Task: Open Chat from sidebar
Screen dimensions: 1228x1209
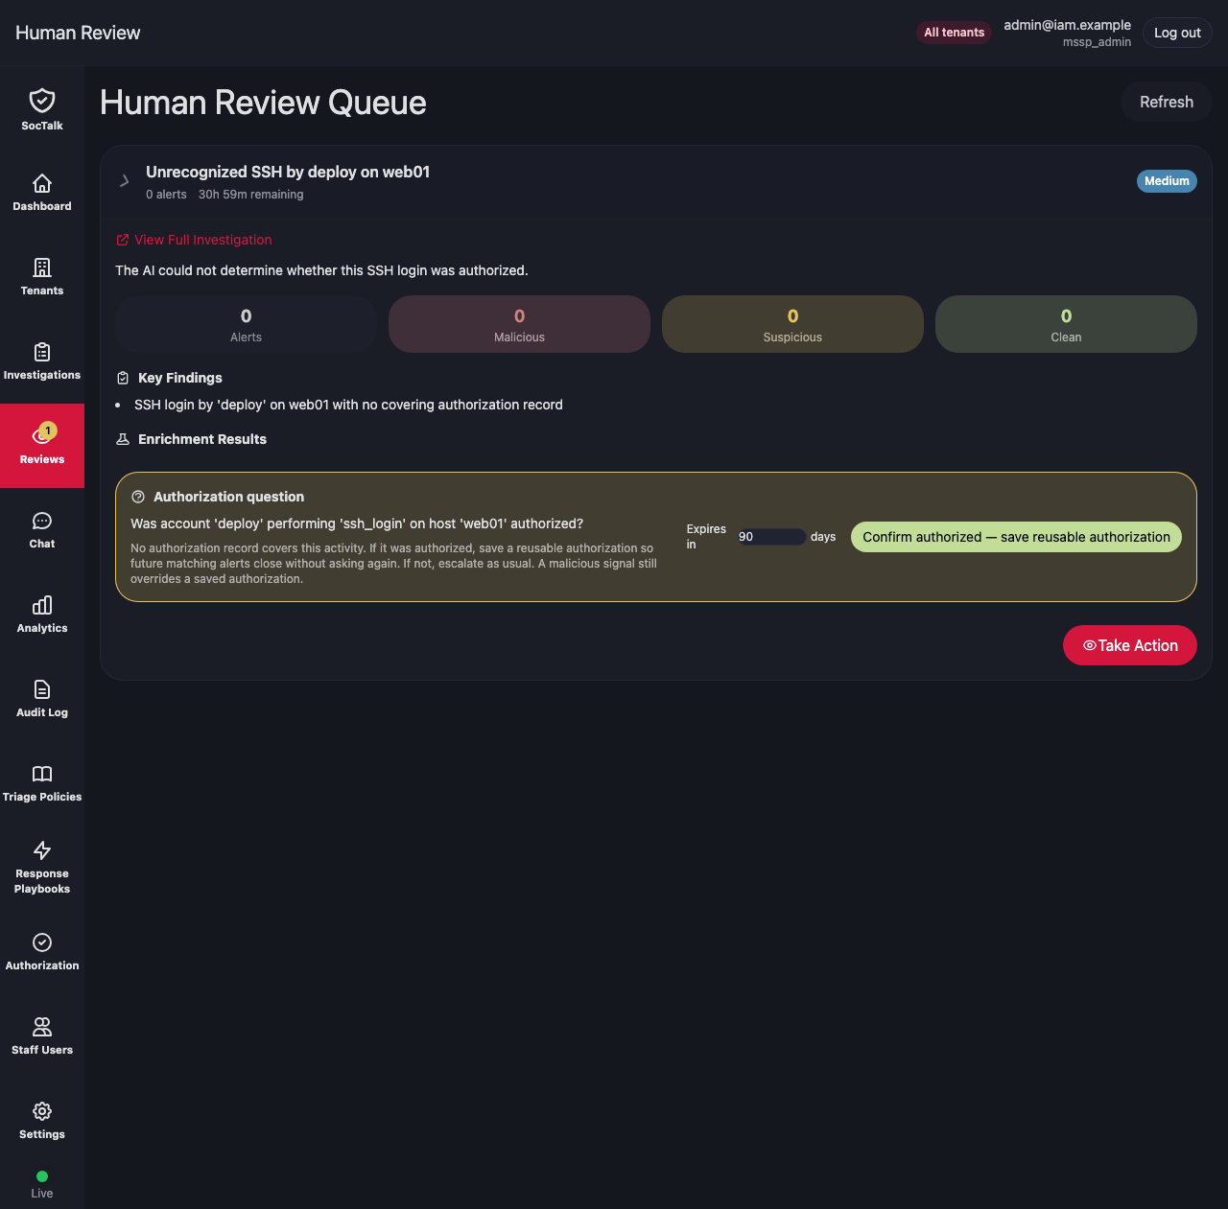Action: [x=42, y=530]
